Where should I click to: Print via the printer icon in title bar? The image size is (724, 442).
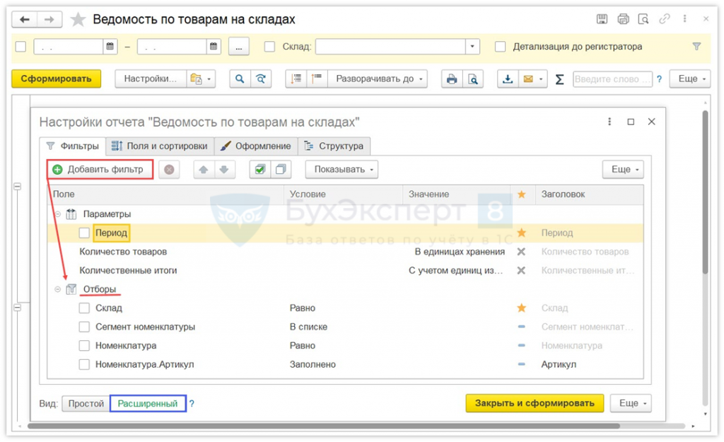623,19
